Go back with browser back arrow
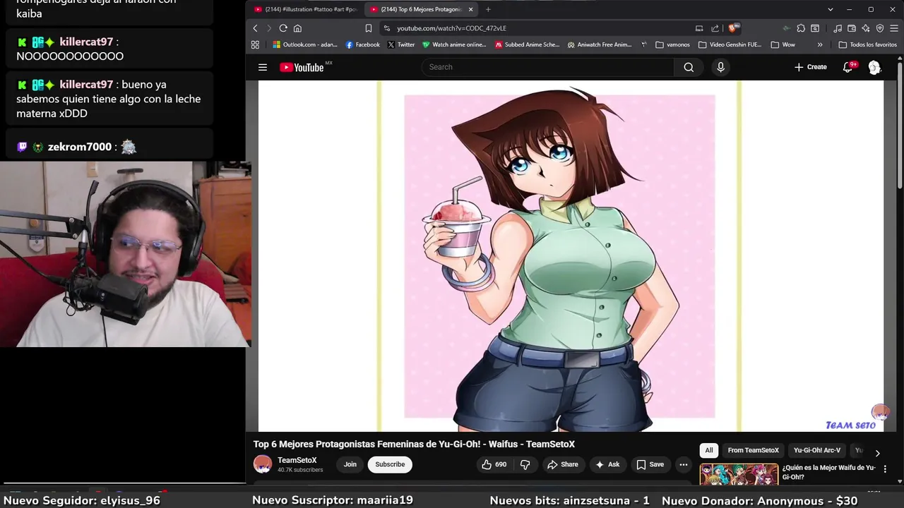Viewport: 904px width, 508px height. [x=256, y=28]
